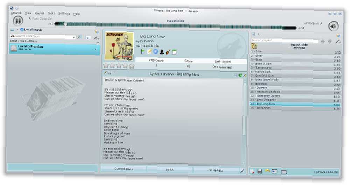Click the edit filter wand beside collection search
This screenshot has height=185, width=350.
point(79,37)
